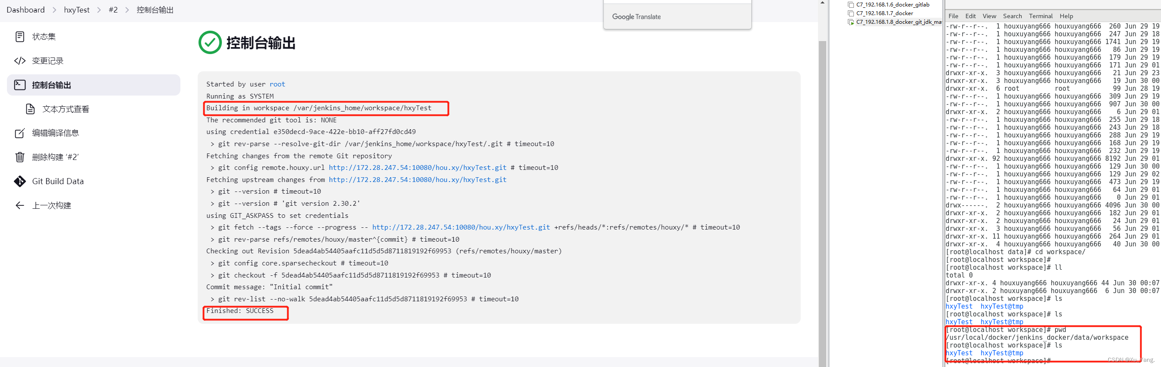Click 'using GIT_ASKPASS to set credentials' line
The image size is (1161, 367).
tap(277, 216)
